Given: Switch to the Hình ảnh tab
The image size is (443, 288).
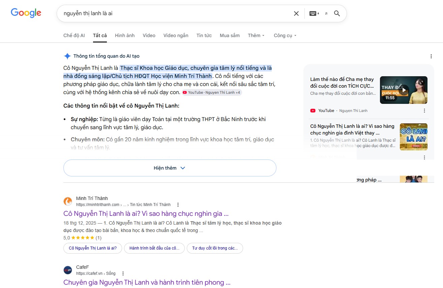Looking at the screenshot, I should coord(125,35).
